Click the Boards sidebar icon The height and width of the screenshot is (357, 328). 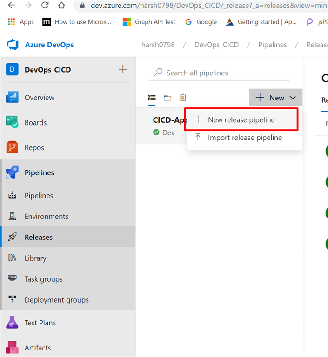pos(12,122)
